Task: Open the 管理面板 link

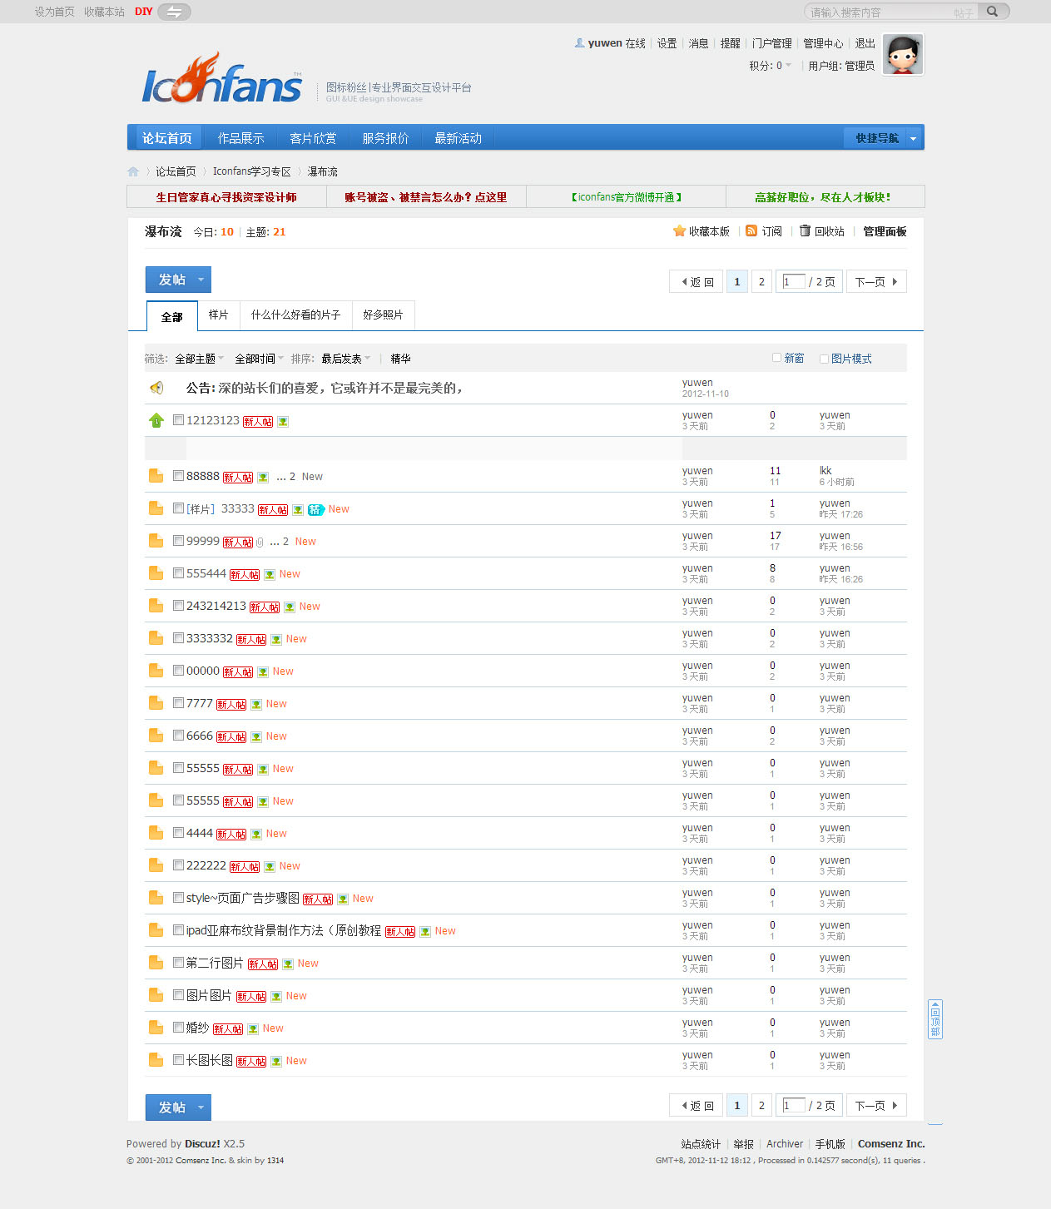Action: tap(884, 231)
